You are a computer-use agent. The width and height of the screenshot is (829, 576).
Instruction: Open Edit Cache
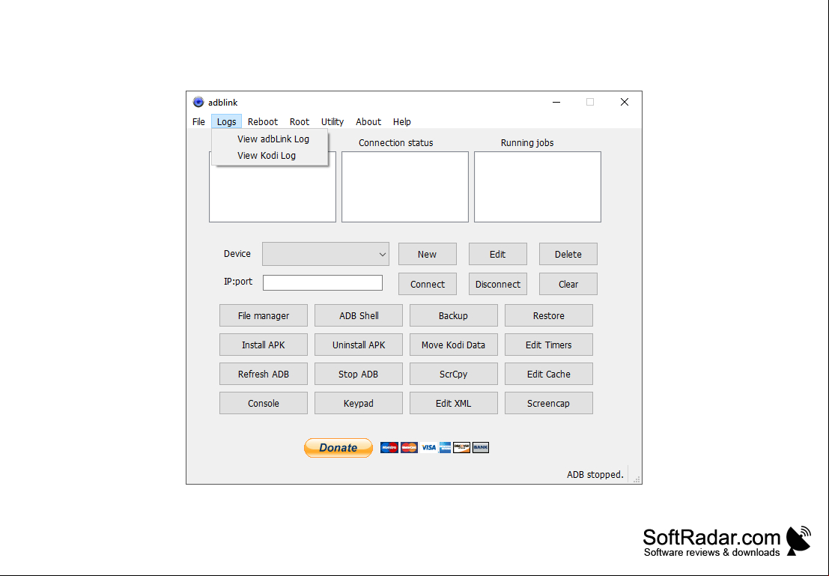click(549, 374)
